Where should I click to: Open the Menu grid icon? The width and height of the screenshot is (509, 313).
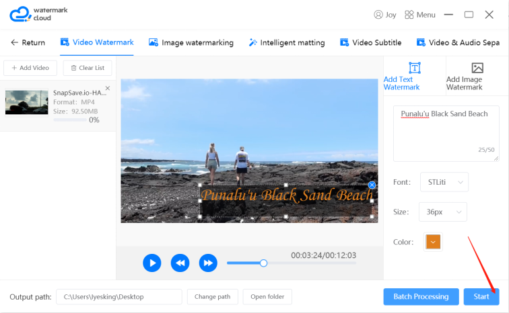(409, 15)
